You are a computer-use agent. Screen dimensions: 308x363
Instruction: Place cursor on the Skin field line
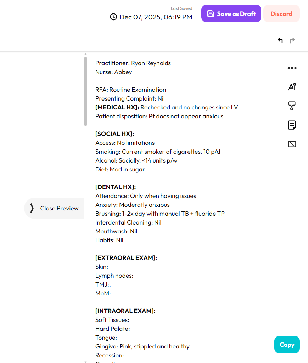click(102, 267)
